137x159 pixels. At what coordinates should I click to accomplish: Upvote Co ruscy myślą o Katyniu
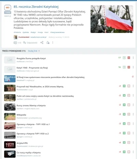pos(124,152)
